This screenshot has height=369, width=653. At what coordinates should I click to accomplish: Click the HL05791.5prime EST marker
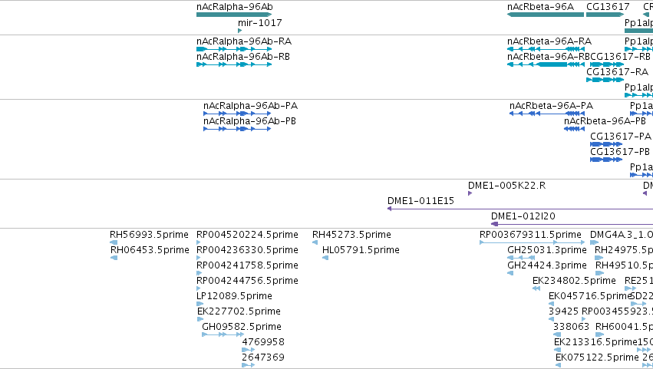[325, 258]
